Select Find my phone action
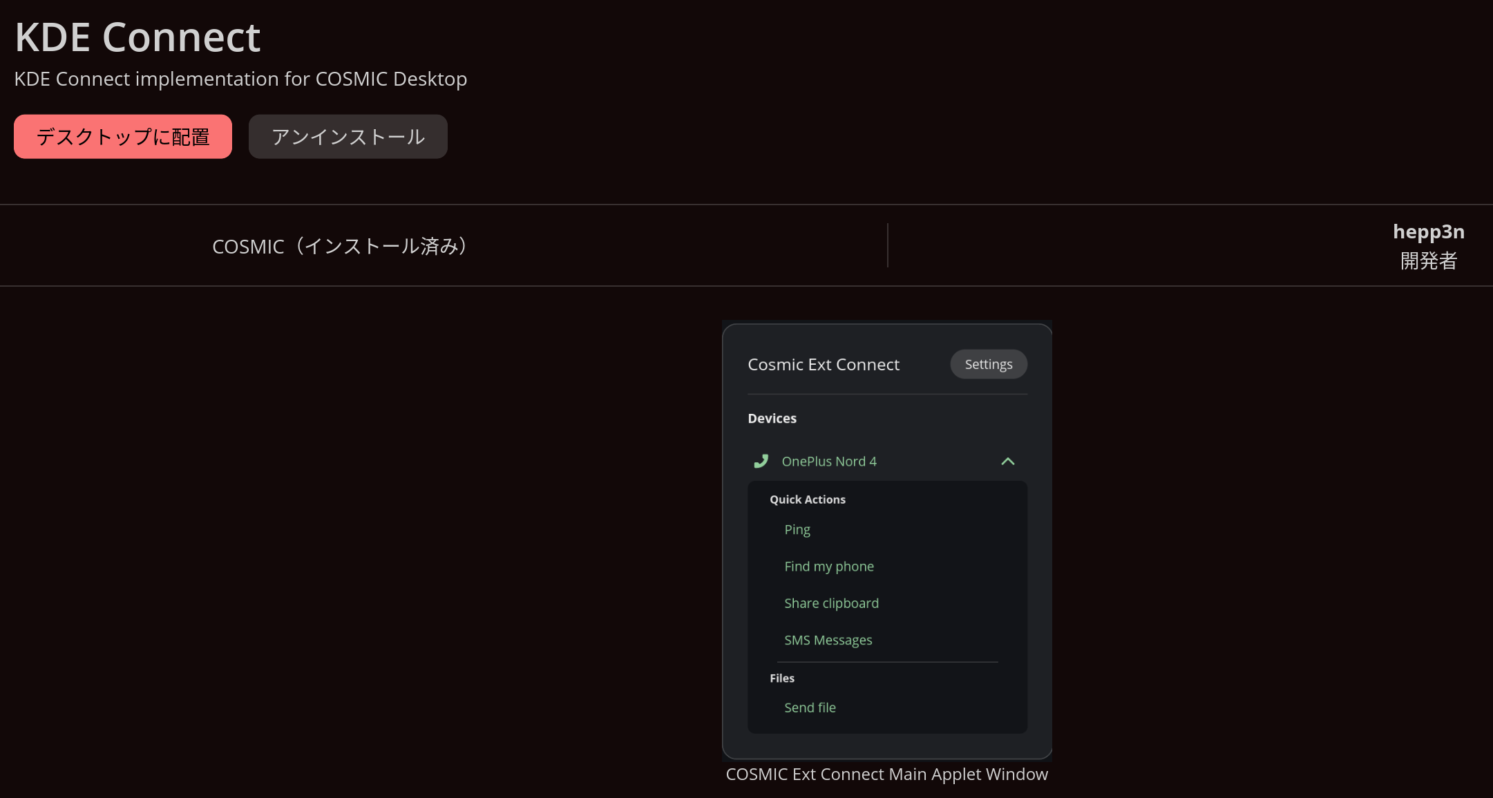The image size is (1493, 798). point(828,566)
